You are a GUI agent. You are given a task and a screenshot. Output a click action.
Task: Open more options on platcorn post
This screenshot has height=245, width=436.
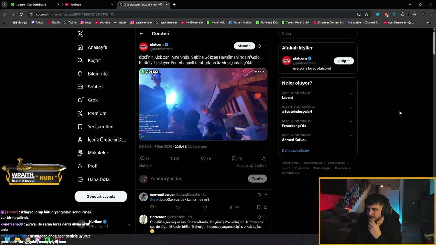coord(265,46)
